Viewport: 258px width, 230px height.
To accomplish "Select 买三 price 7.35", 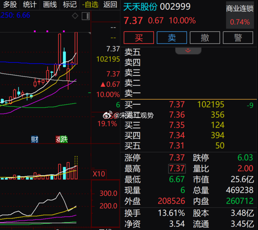I will pos(177,125).
